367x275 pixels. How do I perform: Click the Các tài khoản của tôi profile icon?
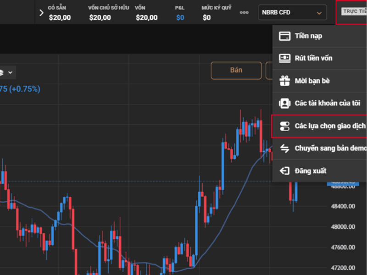(285, 103)
